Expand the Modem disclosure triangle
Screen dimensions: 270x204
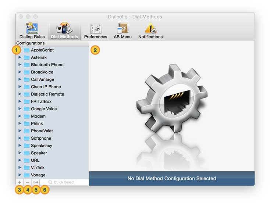pyautogui.click(x=20, y=116)
